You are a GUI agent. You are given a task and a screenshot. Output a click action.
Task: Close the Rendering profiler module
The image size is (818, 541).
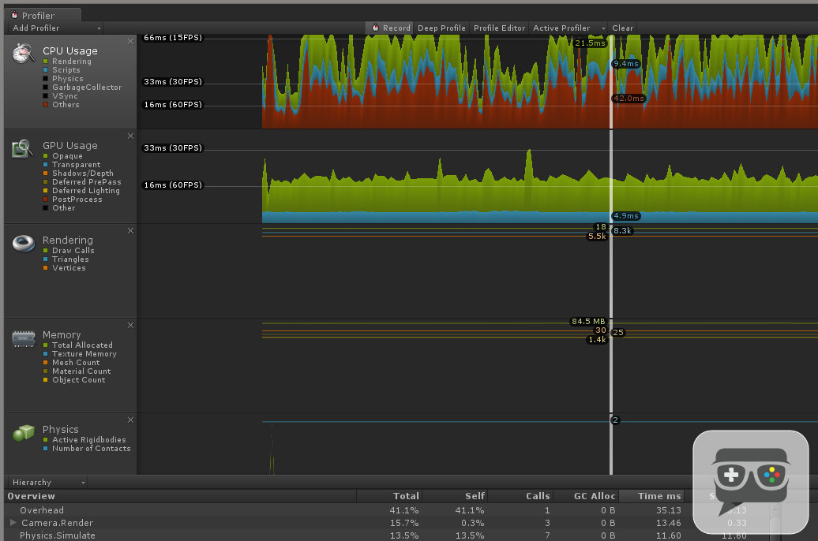pos(130,230)
